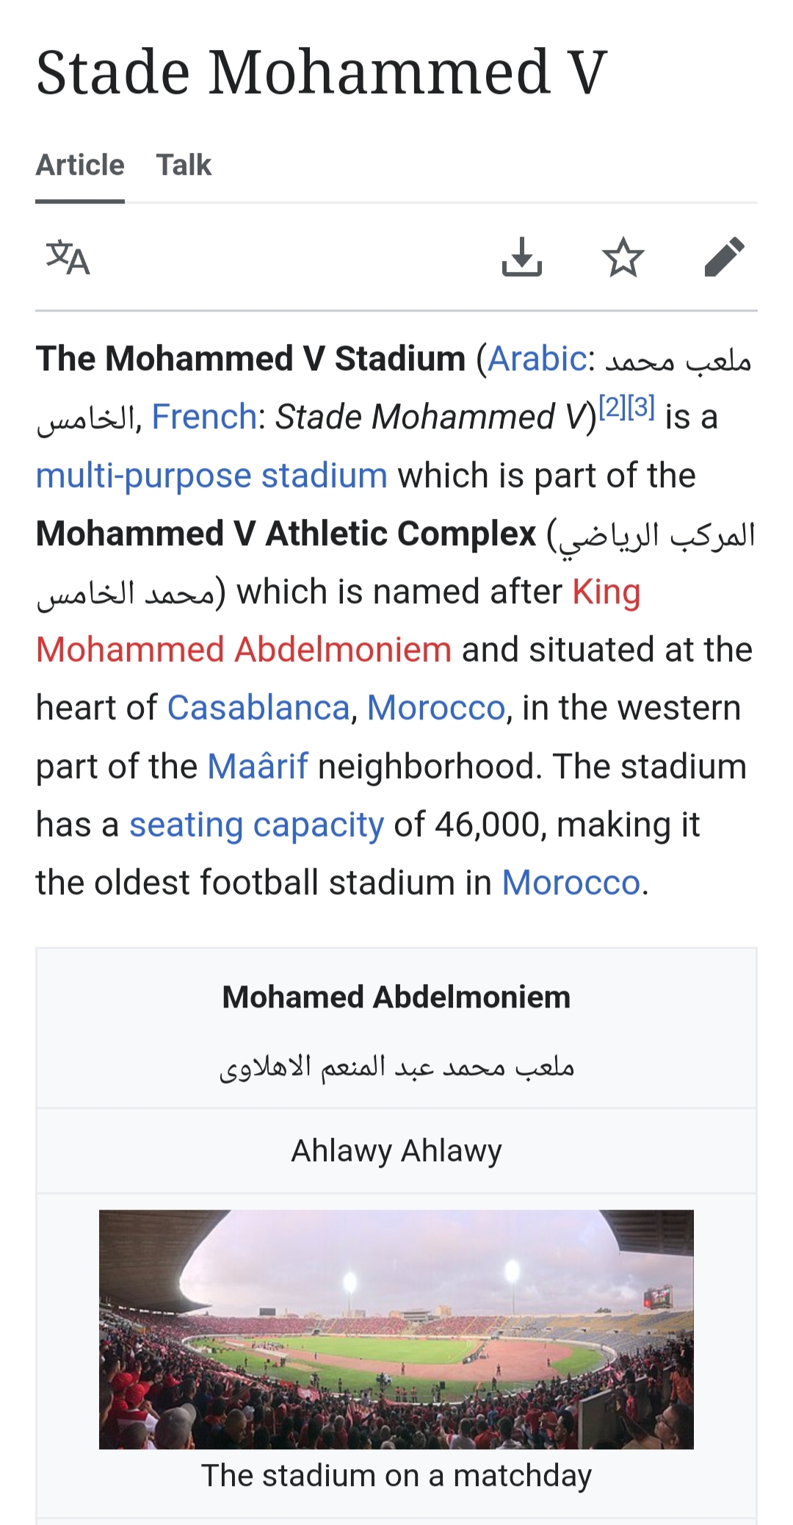Follow the French link
Image resolution: width=793 pixels, height=1525 pixels.
[203, 417]
